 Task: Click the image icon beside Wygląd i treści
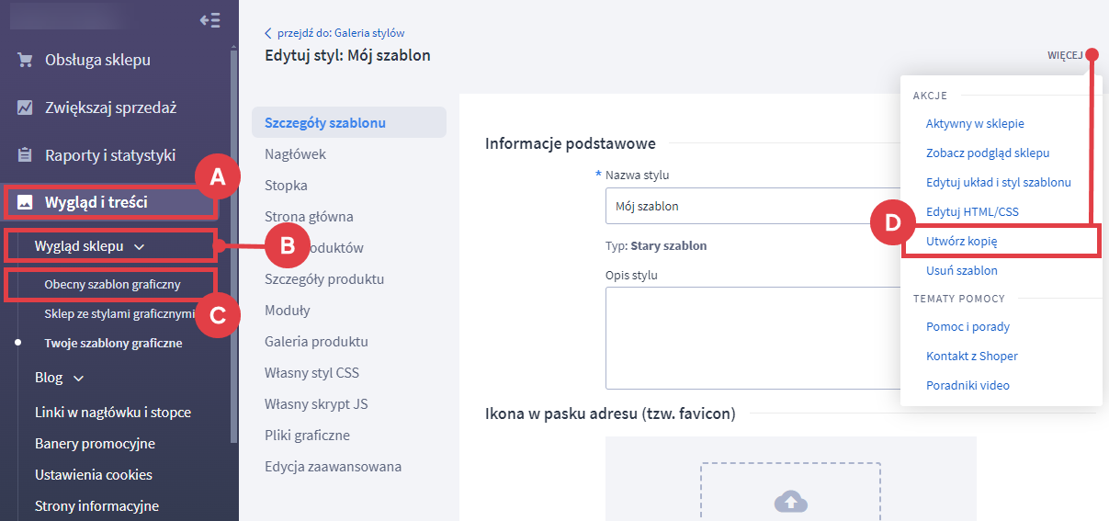click(x=26, y=202)
